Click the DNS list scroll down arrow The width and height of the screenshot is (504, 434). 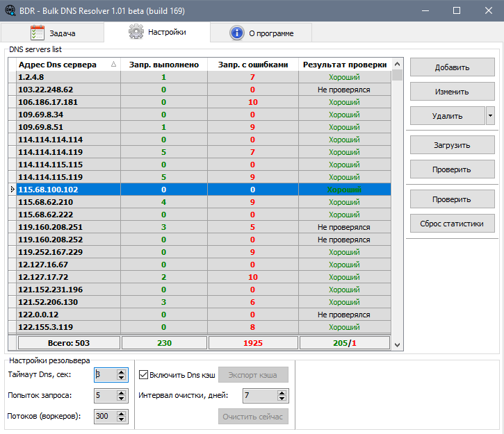pos(397,344)
